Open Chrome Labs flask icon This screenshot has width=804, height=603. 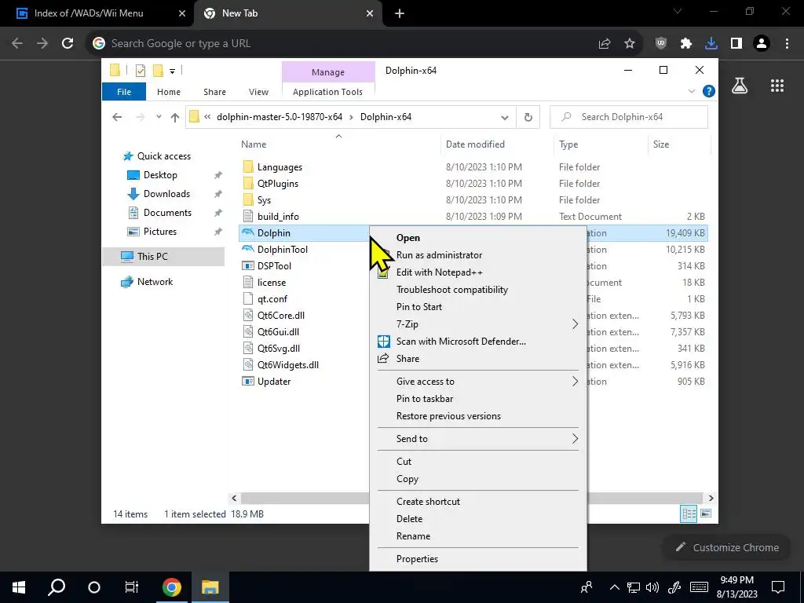pyautogui.click(x=740, y=86)
